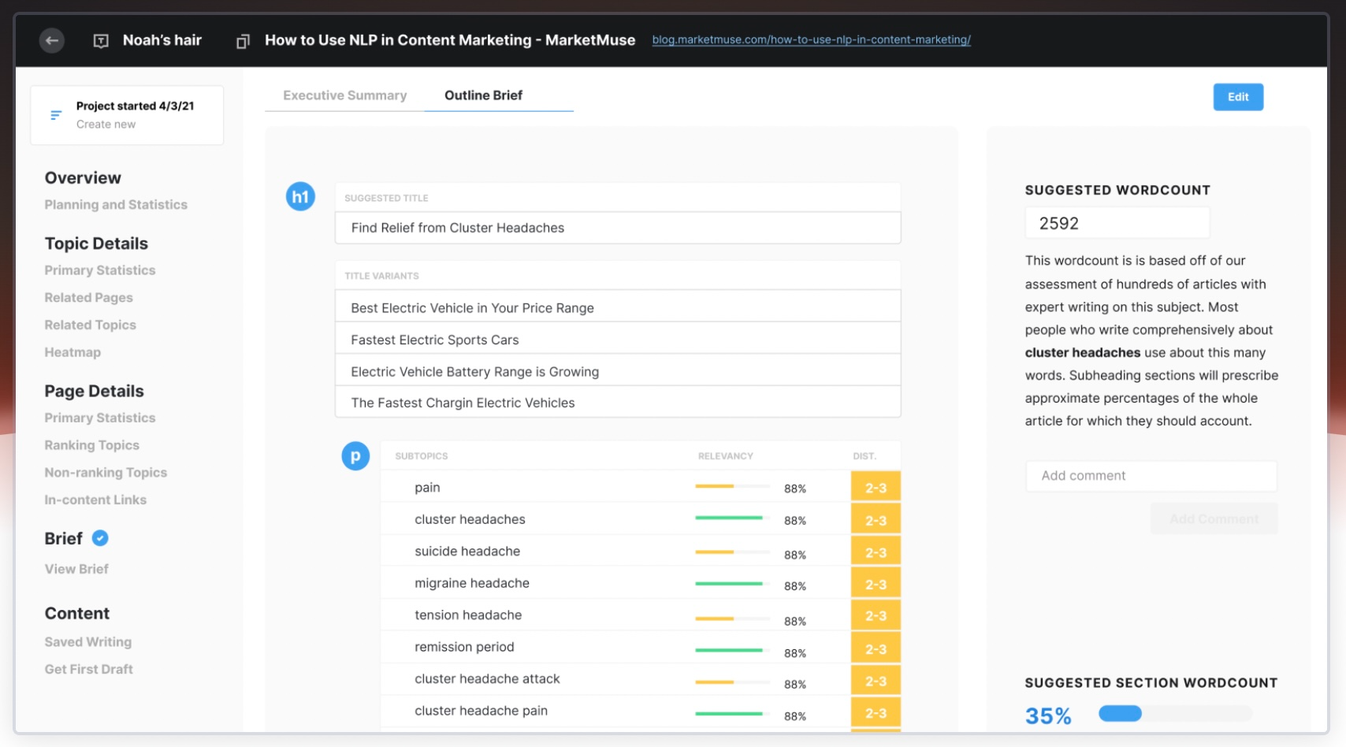Open the blog.marketmuse.com article link

click(811, 39)
